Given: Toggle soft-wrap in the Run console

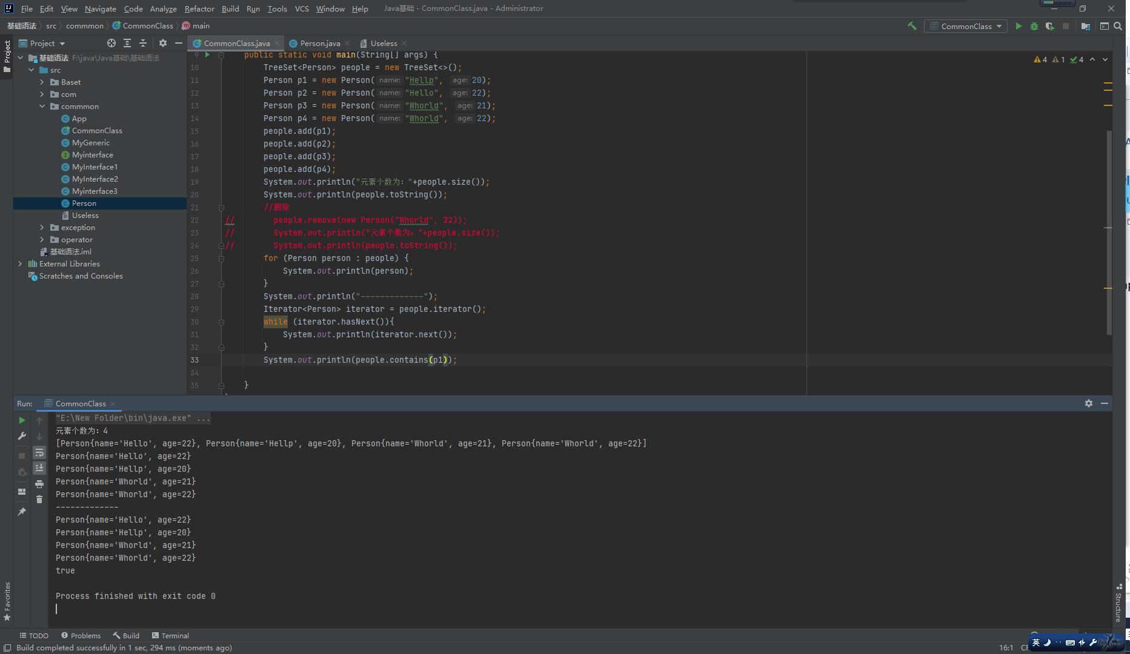Looking at the screenshot, I should [39, 452].
